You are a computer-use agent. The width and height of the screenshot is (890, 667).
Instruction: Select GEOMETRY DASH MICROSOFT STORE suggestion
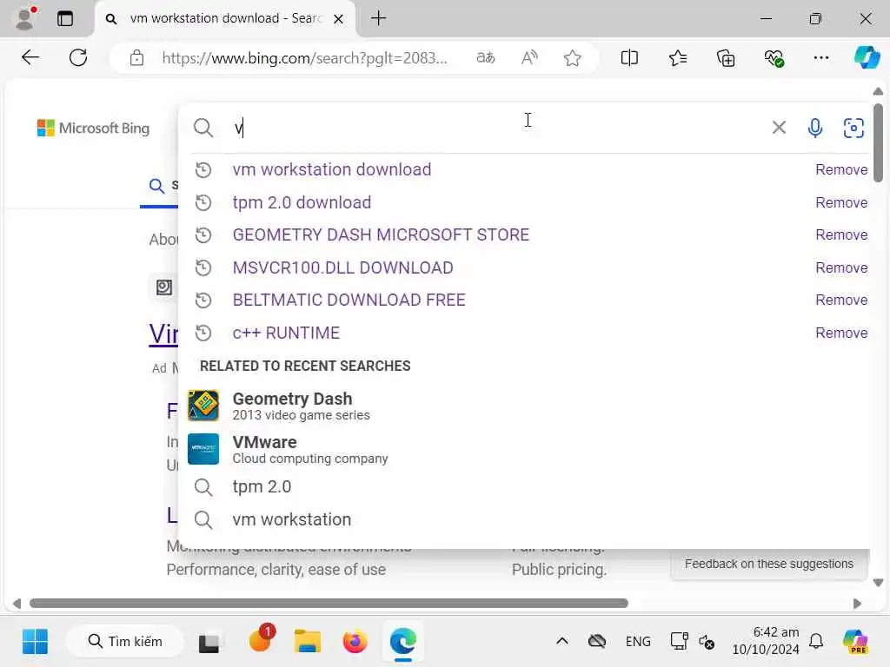pyautogui.click(x=381, y=234)
